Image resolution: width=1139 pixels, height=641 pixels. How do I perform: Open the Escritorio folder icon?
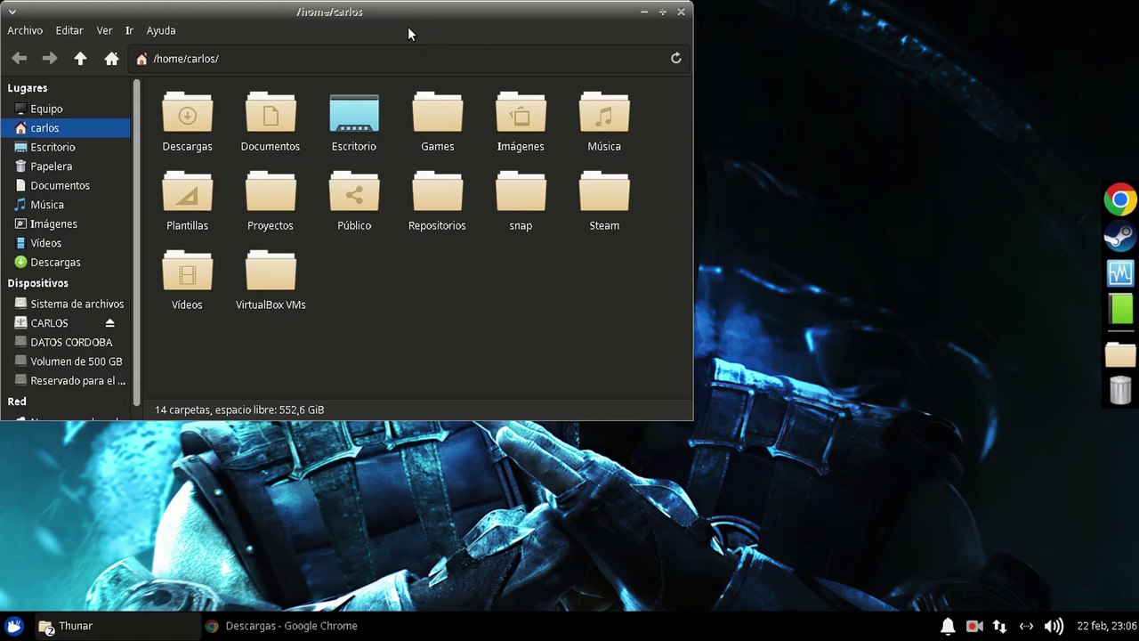point(354,114)
